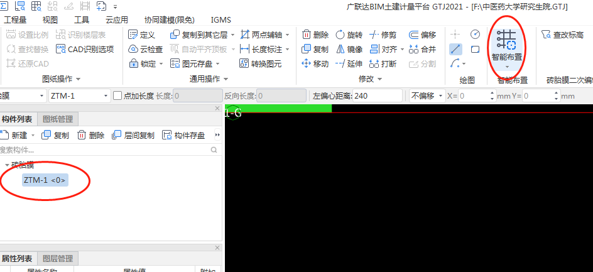The width and height of the screenshot is (593, 272).
Task: Click the 构件存盘 button
Action: tap(183, 135)
